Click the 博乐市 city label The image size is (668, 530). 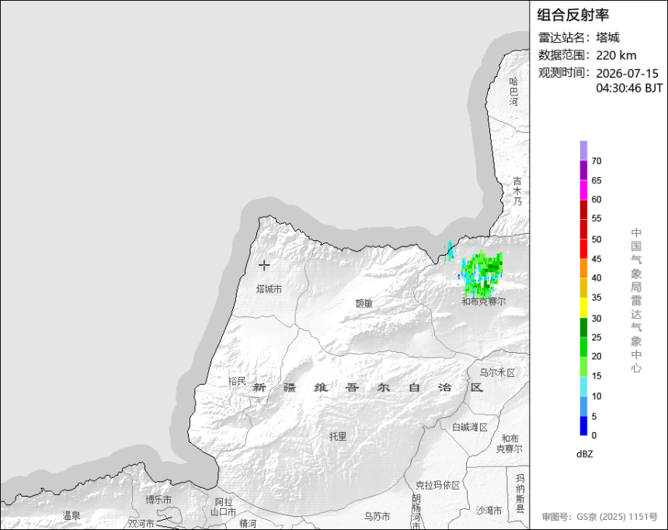(x=158, y=499)
